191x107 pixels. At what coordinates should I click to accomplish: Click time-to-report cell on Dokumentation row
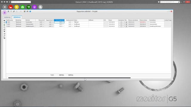click(x=59, y=24)
